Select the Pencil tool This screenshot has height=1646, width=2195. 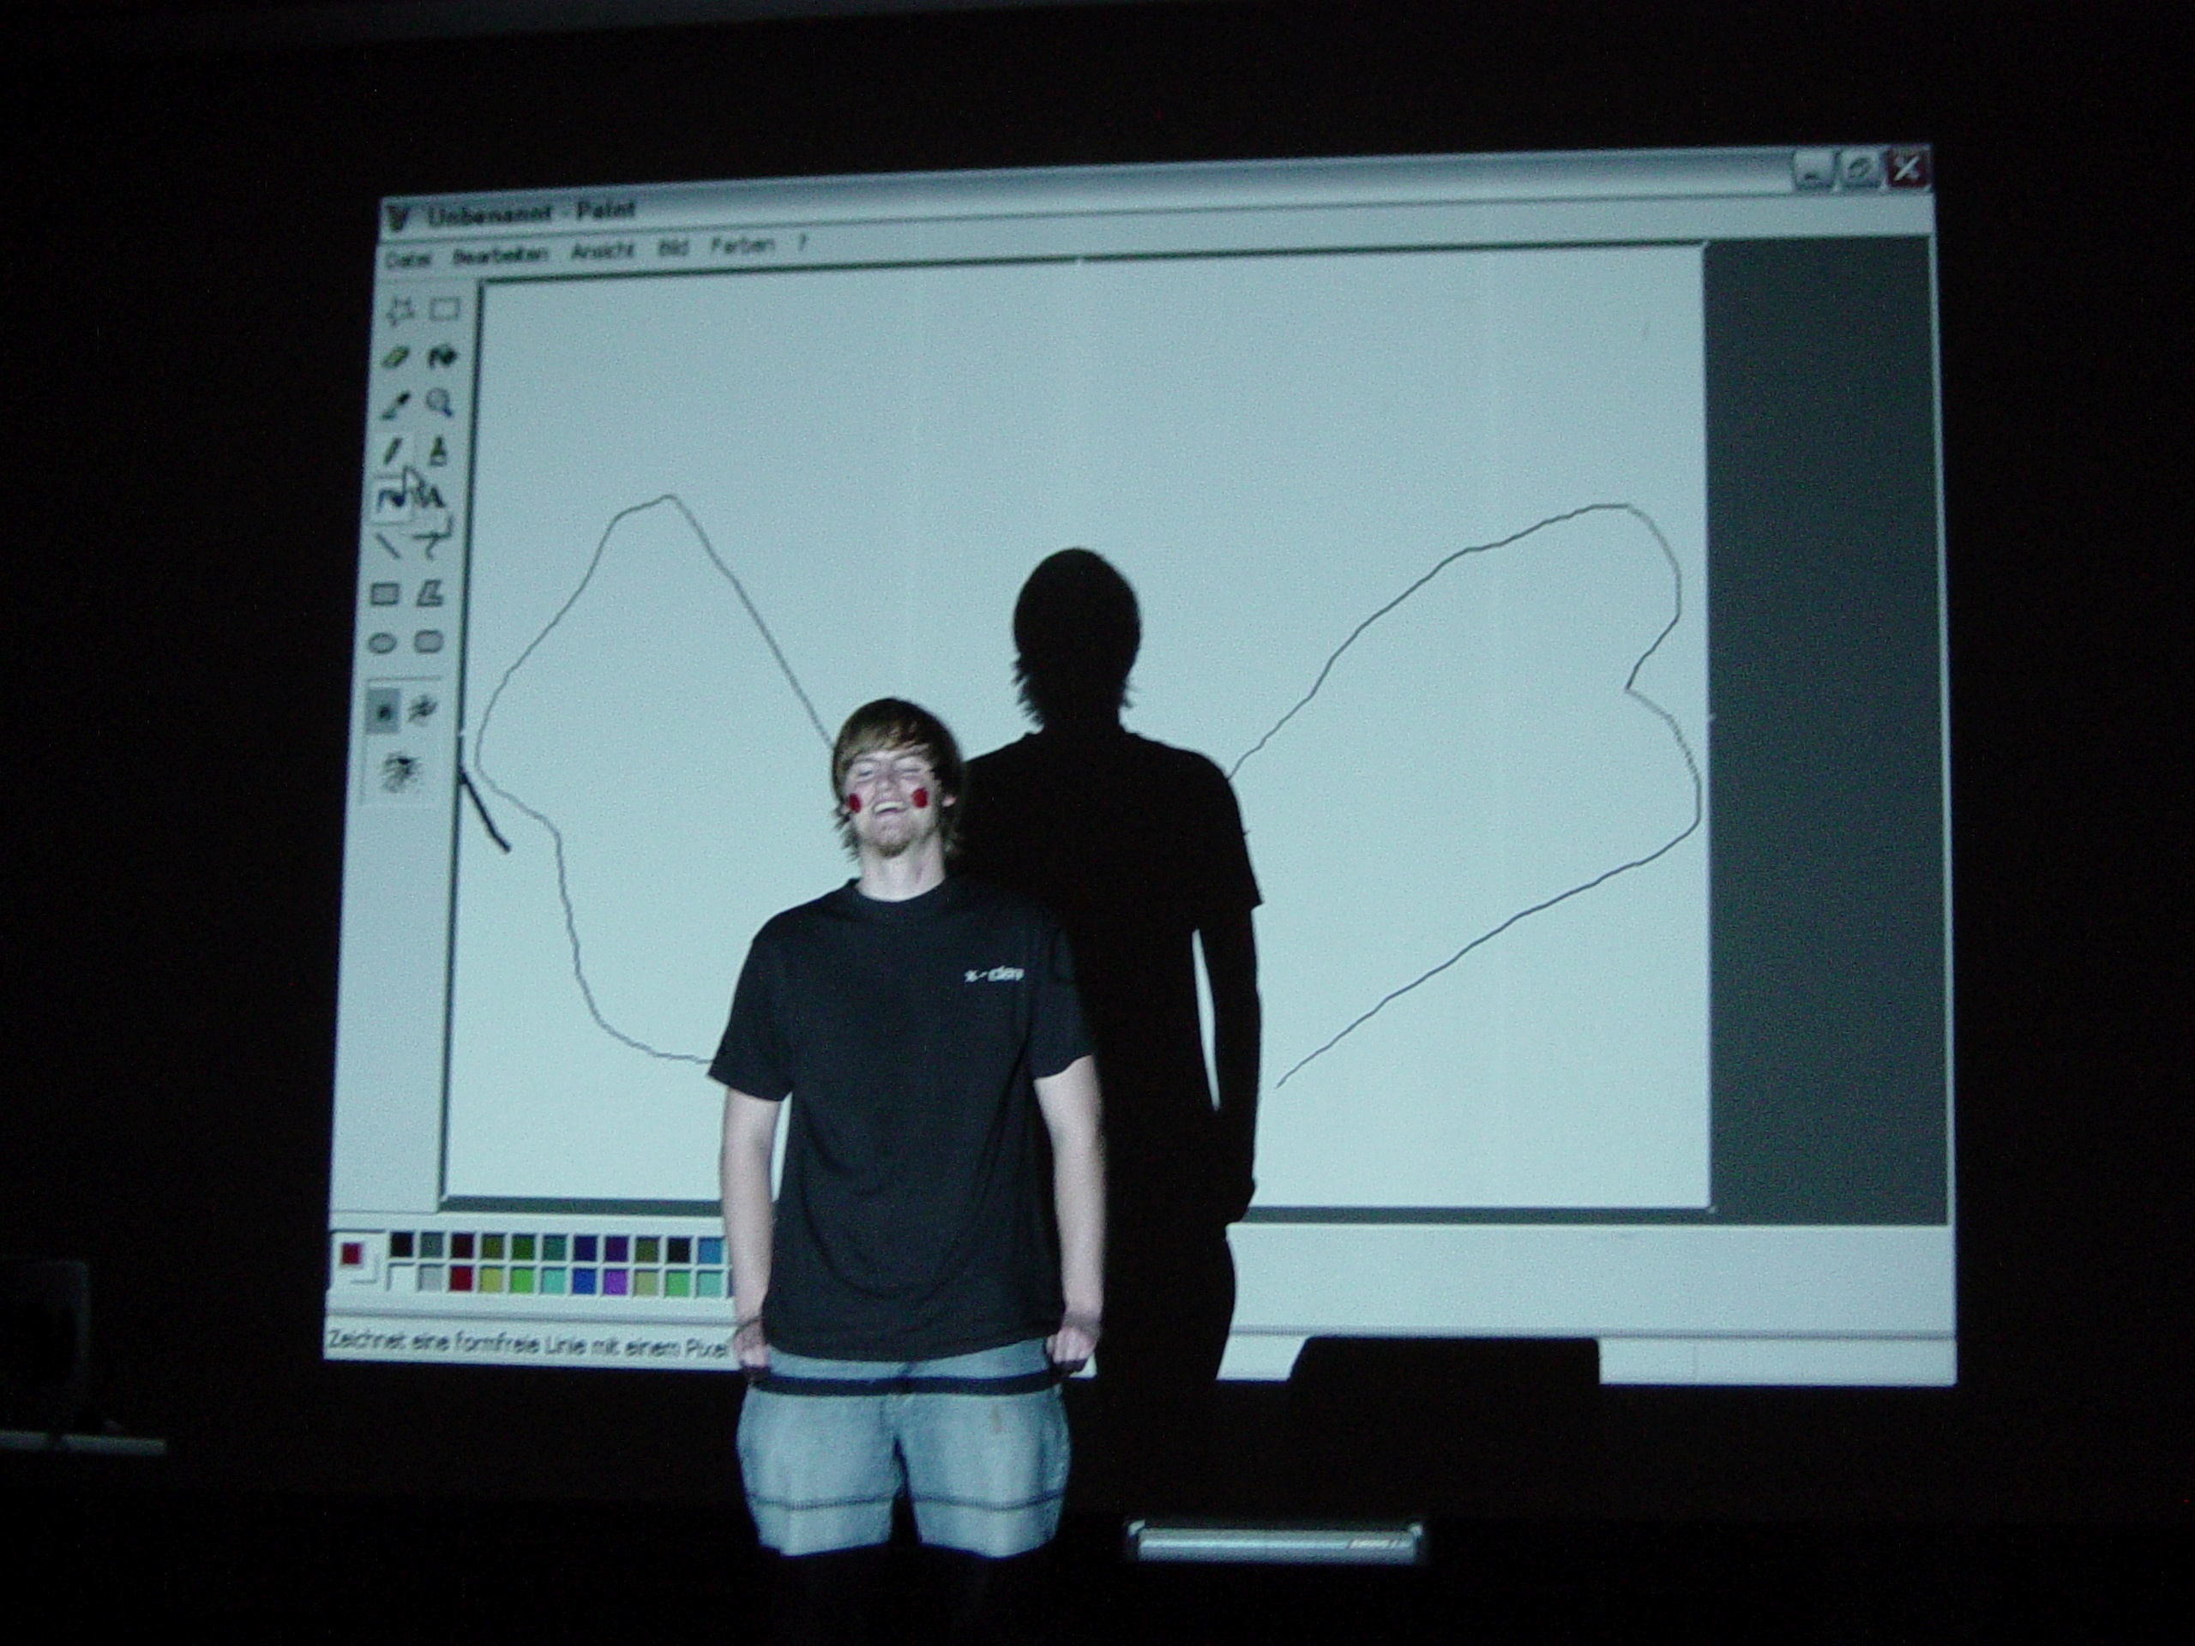(392, 452)
